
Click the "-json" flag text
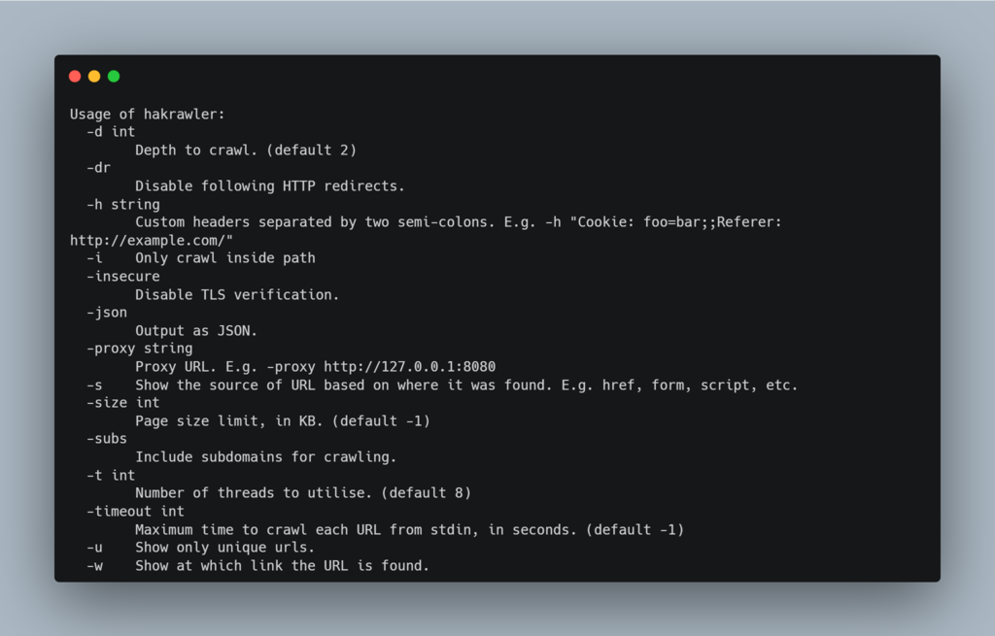tap(106, 313)
